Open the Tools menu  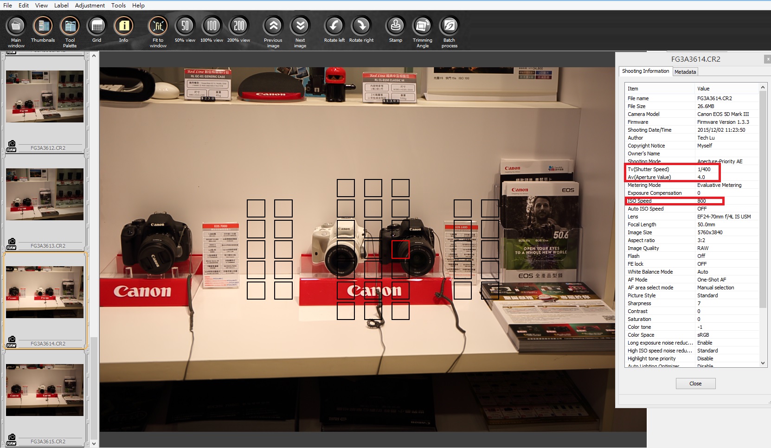coord(118,5)
